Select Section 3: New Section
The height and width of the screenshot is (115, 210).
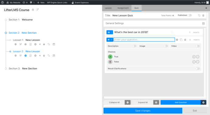[x=23, y=69]
